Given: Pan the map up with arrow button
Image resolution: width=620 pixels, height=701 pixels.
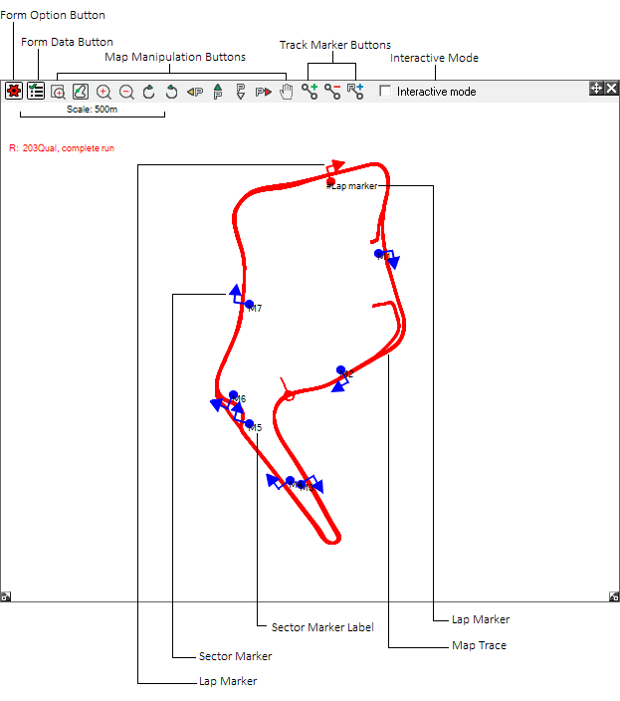Looking at the screenshot, I should click(x=218, y=92).
